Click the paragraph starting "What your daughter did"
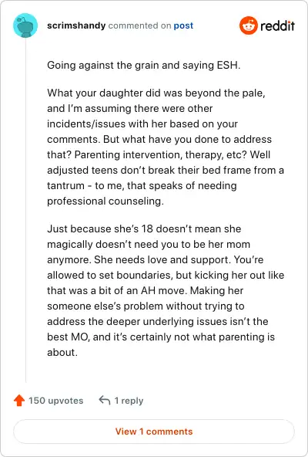308x457 pixels. point(166,147)
